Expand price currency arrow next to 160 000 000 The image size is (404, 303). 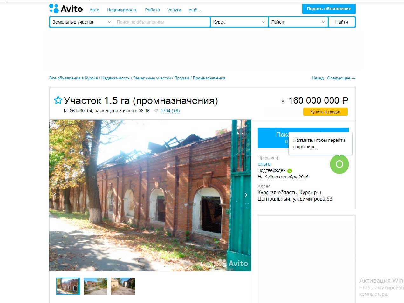tap(283, 101)
